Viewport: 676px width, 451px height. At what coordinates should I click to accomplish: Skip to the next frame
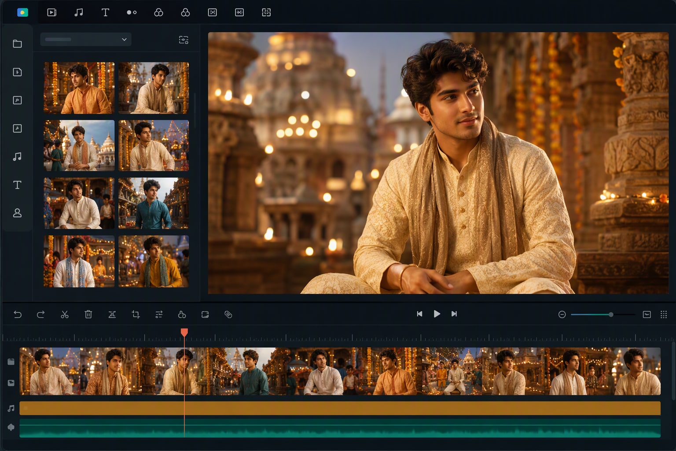tap(454, 314)
